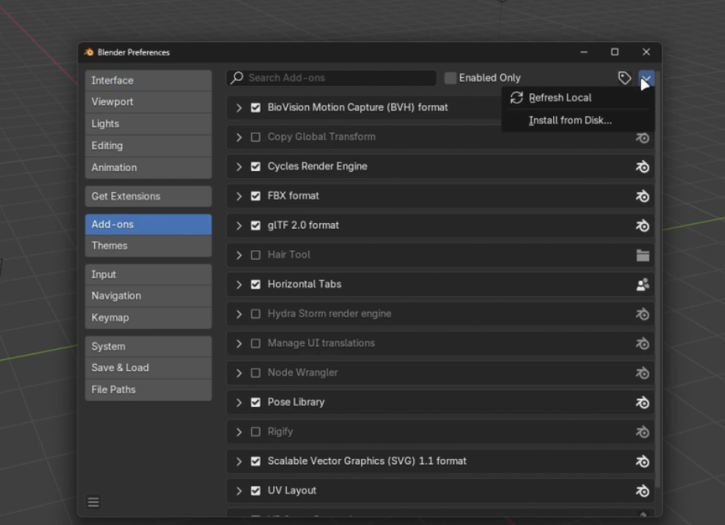
Task: Uncheck Scalable Vector Graphics add-on
Action: (x=256, y=461)
